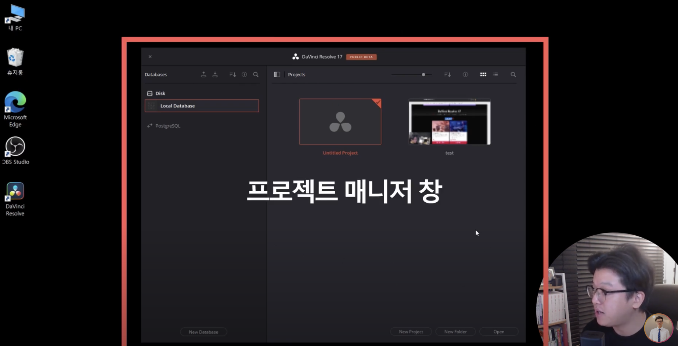The width and height of the screenshot is (678, 346).
Task: Close the Project Manager window with X
Action: (x=150, y=56)
